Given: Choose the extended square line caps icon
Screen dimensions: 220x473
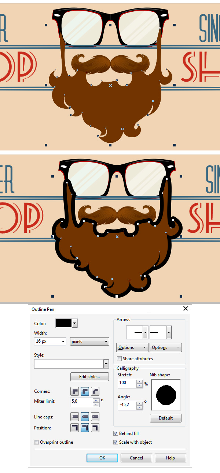Looking at the screenshot, I should (x=95, y=417).
